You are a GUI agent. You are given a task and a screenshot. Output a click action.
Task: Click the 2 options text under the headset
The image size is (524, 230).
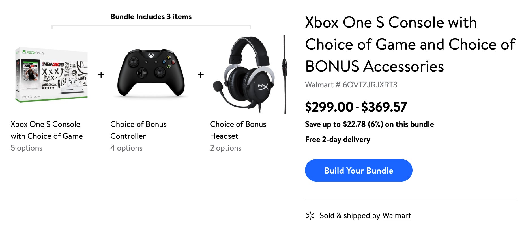tap(226, 148)
